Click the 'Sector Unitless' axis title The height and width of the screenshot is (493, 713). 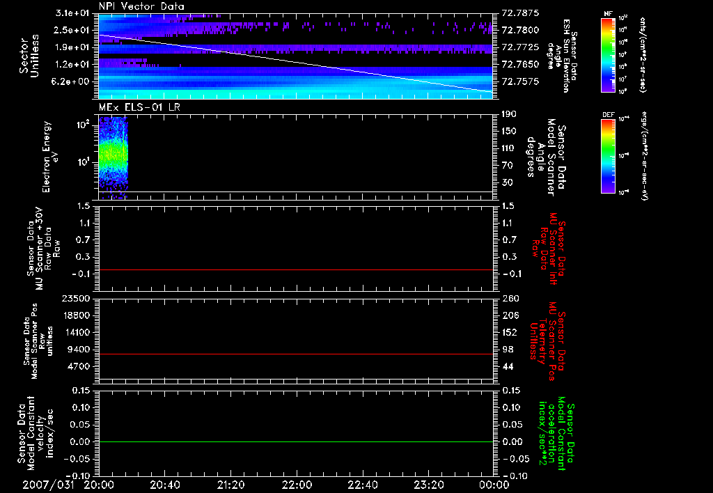pos(29,56)
